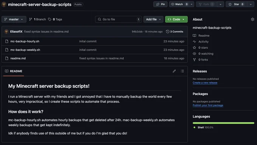This screenshot has width=257, height=145.
Task: Open readme.md file
Action: (18, 58)
